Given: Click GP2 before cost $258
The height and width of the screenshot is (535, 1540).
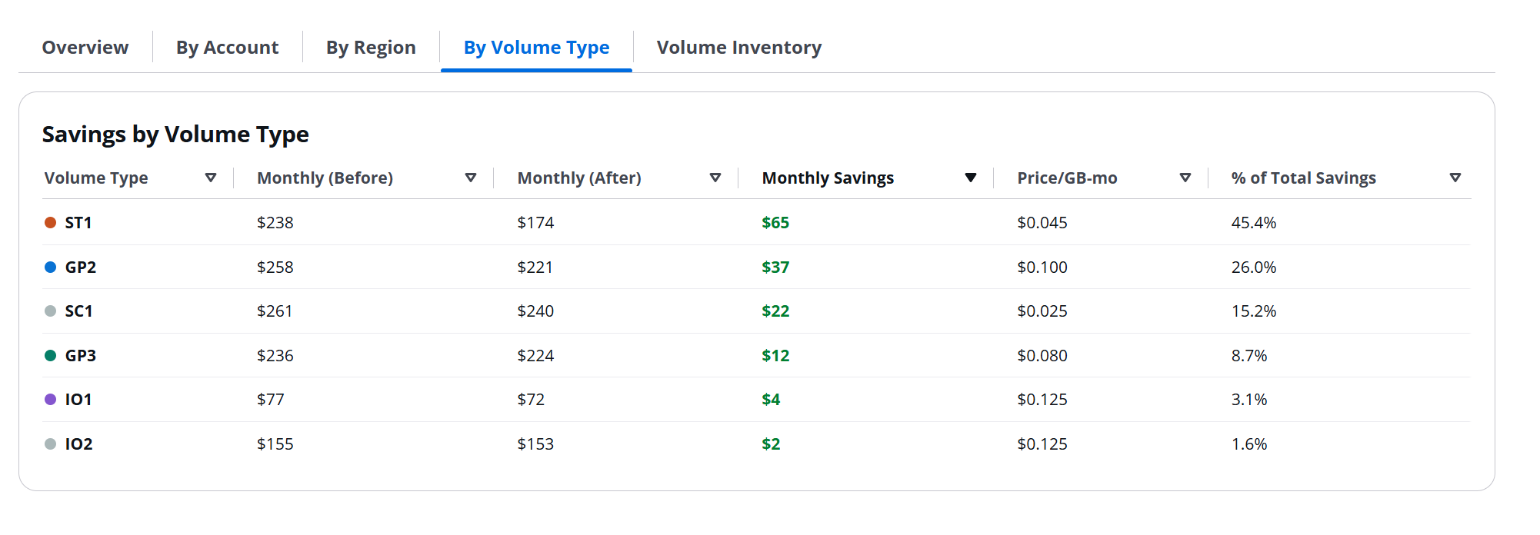Looking at the screenshot, I should tap(275, 267).
